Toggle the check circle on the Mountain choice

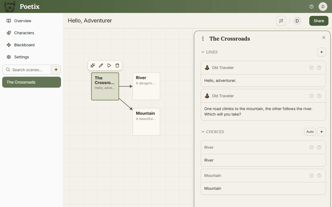tap(311, 176)
